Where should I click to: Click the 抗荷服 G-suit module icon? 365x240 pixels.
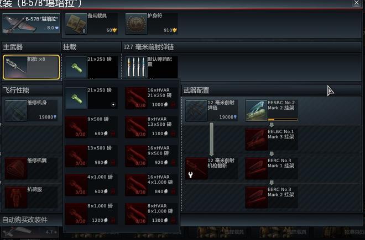16,198
